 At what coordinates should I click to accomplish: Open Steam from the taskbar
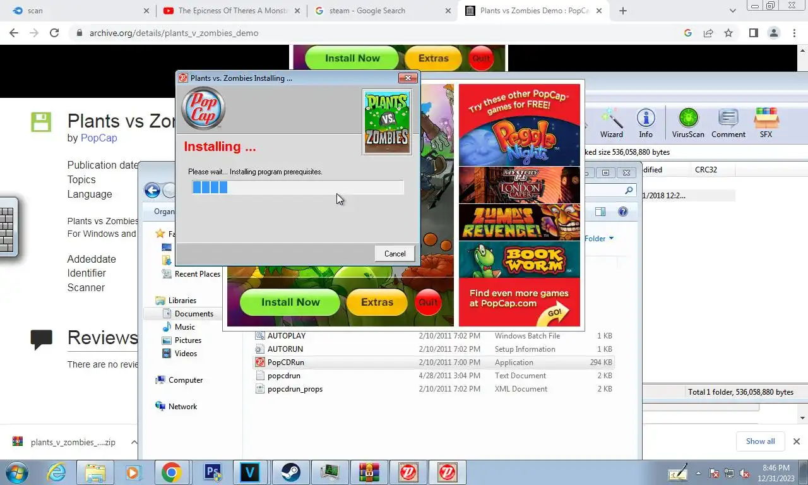(x=291, y=472)
